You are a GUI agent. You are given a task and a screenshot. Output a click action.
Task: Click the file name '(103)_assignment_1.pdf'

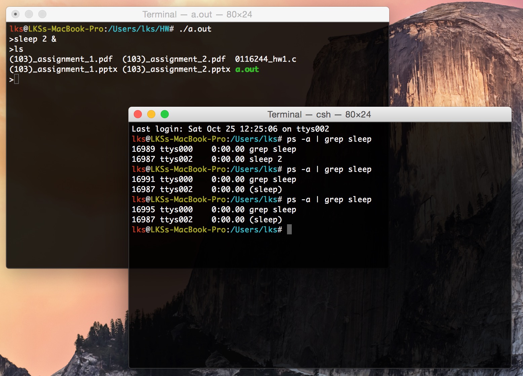(61, 59)
